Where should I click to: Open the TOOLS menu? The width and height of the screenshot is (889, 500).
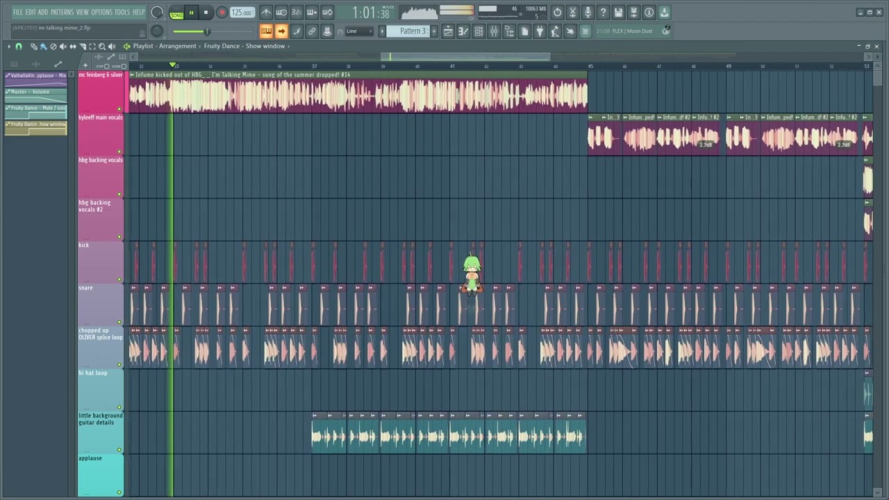pos(122,12)
